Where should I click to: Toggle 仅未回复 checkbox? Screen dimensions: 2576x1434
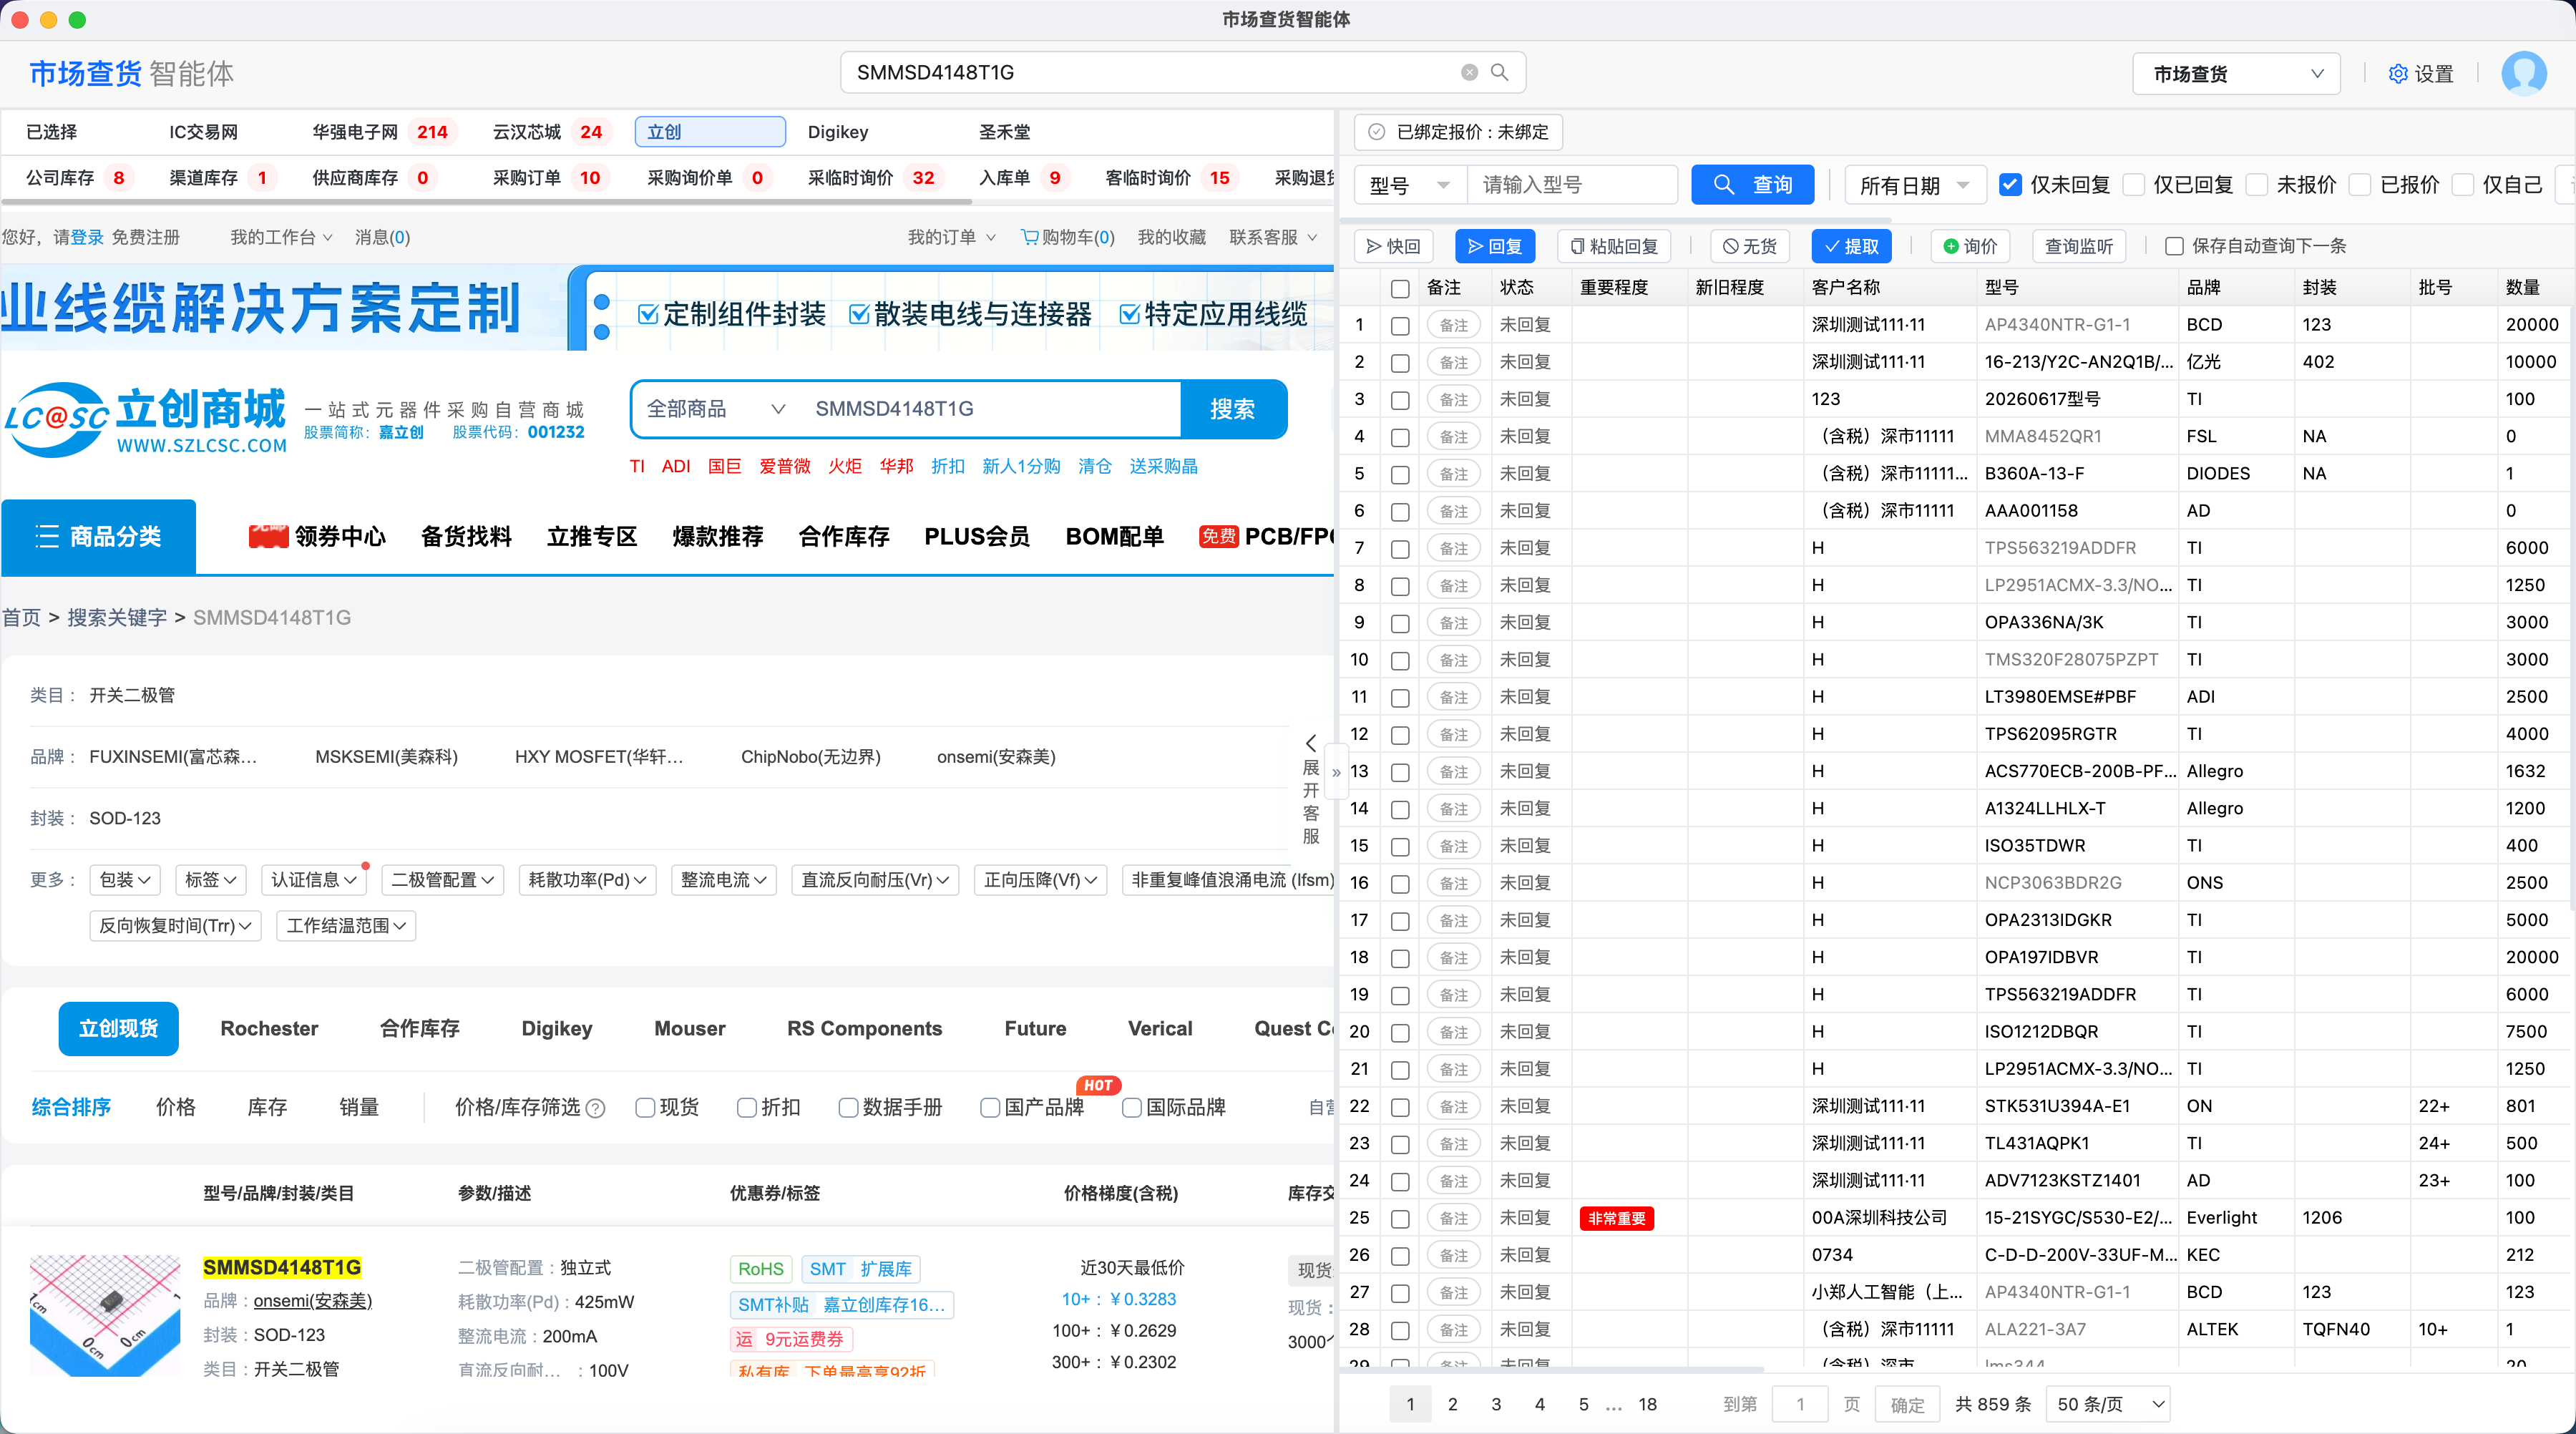(x=2010, y=185)
